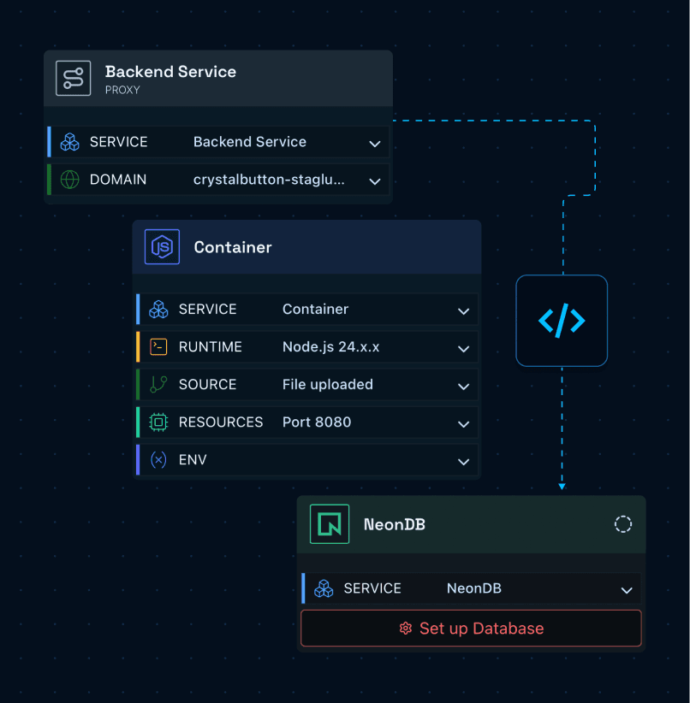Screen dimensions: 690x703
Task: Click the Backend Service proxy icon
Action: tap(73, 79)
